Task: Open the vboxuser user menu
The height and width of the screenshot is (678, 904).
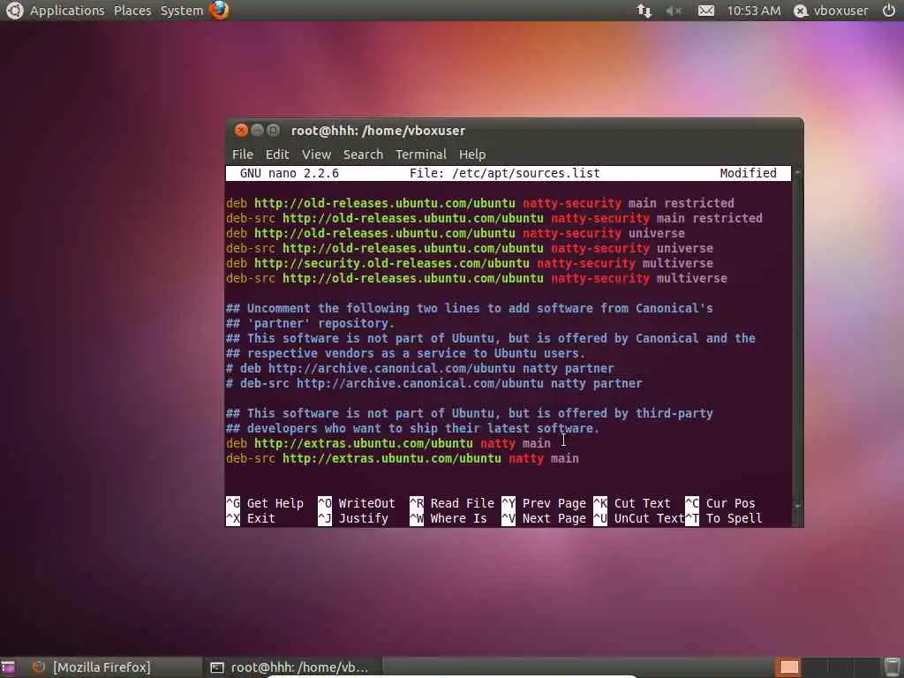Action: (x=840, y=11)
